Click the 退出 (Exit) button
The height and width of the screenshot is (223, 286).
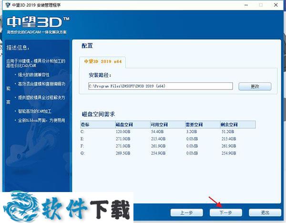tap(265, 213)
